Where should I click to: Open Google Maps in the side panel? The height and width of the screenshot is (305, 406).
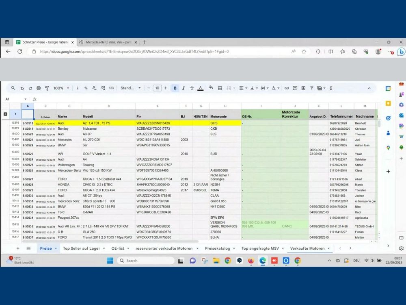click(388, 148)
